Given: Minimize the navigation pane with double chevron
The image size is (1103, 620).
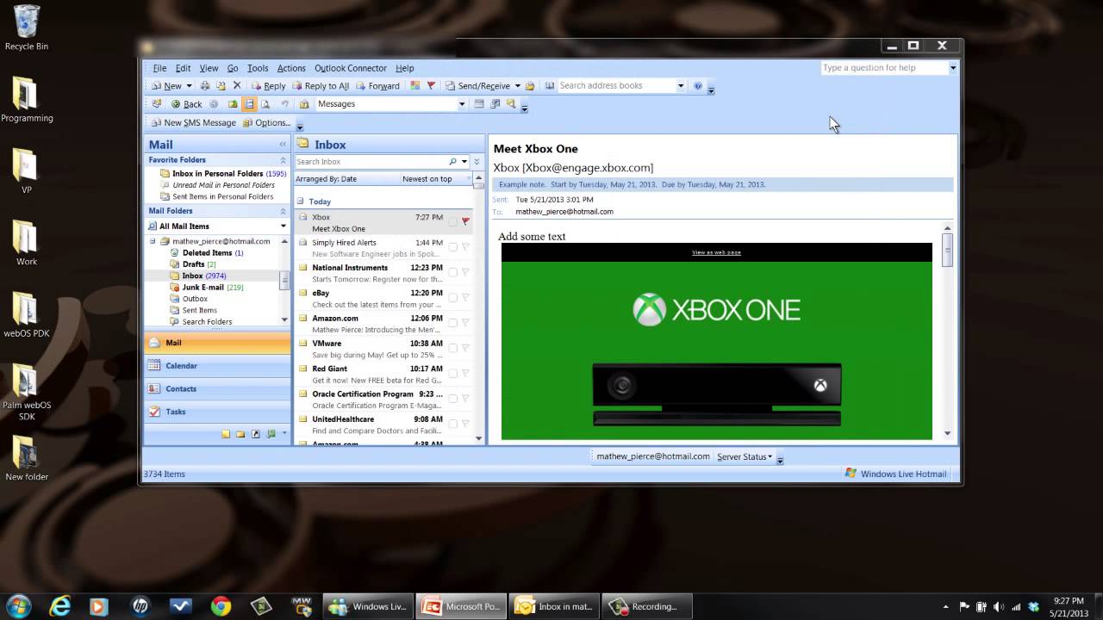Looking at the screenshot, I should pos(283,145).
